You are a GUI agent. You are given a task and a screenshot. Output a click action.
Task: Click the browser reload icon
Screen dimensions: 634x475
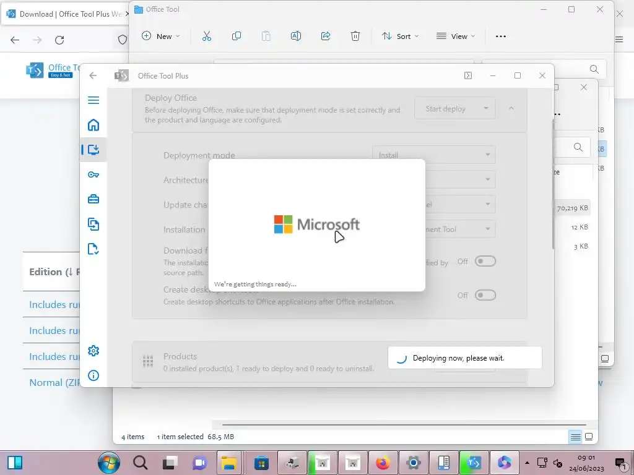[x=59, y=40]
